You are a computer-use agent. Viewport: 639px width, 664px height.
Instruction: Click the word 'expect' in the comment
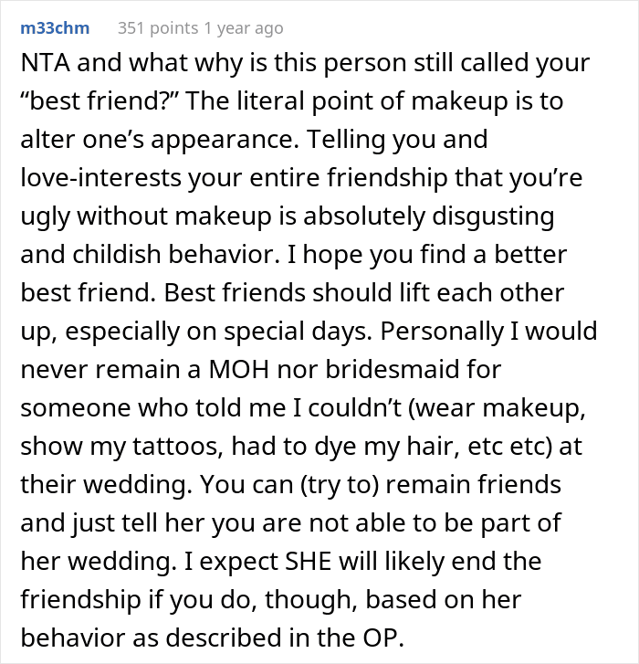point(239,563)
